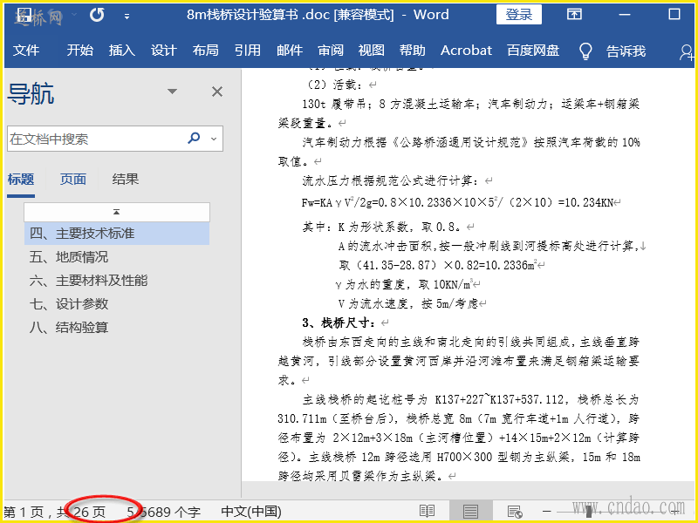Click the jump-to-top arrow bar in headings list
The width and height of the screenshot is (698, 523).
coord(117,212)
